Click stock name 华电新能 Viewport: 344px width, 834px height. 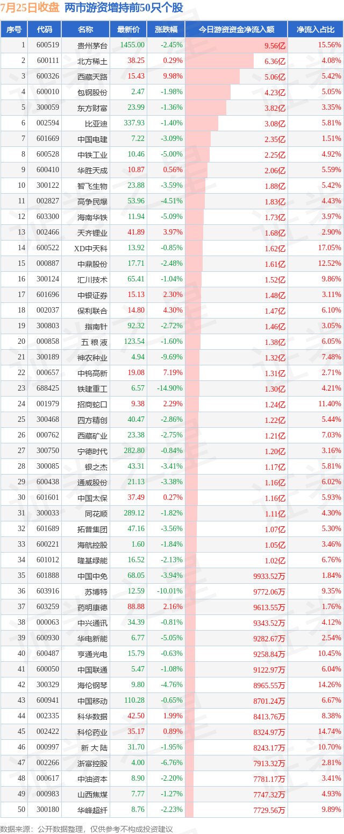coord(92,638)
